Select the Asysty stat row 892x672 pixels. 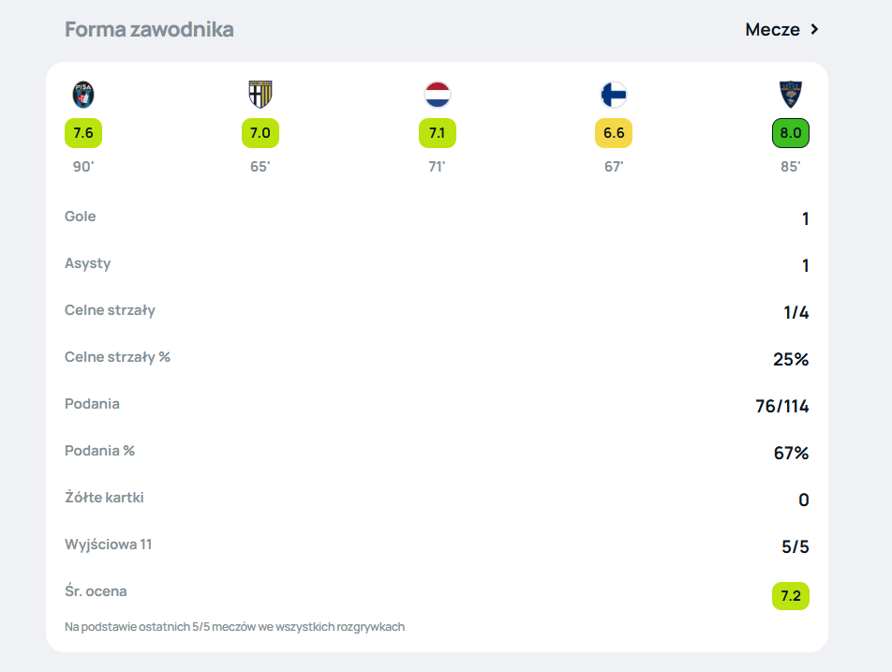click(437, 264)
